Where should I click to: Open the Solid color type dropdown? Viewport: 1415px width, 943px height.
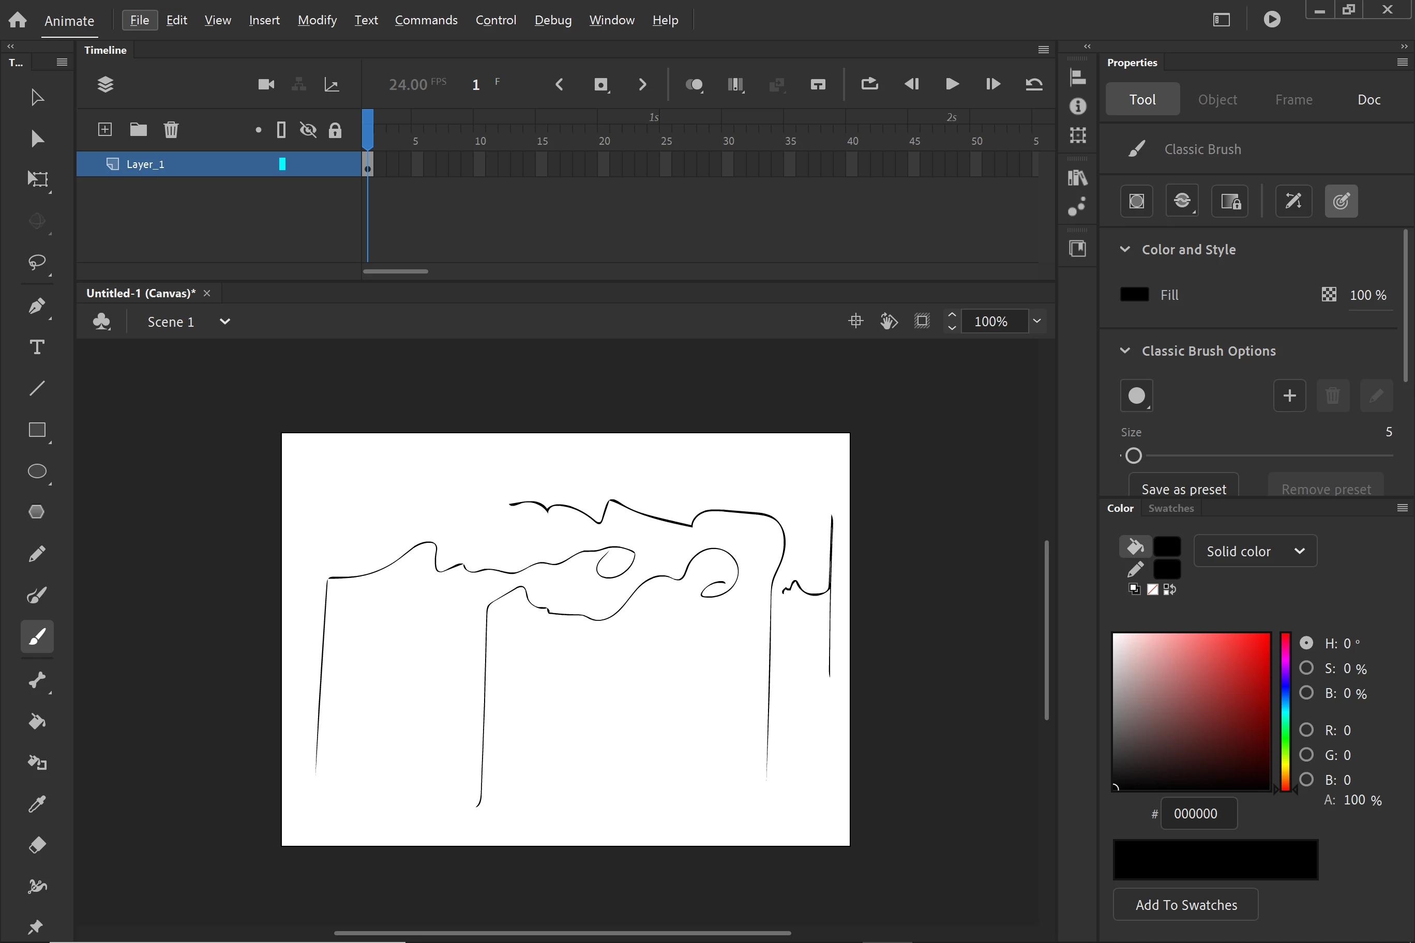coord(1255,551)
